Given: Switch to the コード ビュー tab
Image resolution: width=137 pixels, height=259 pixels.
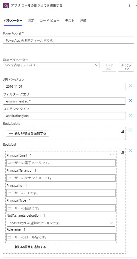Looking at the screenshot, I should click(49, 21).
